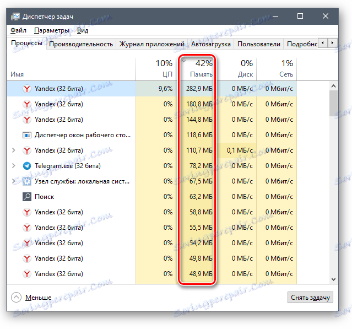This screenshot has height=329, width=352.
Task: Select the Поиск process name
Action: pyautogui.click(x=45, y=197)
